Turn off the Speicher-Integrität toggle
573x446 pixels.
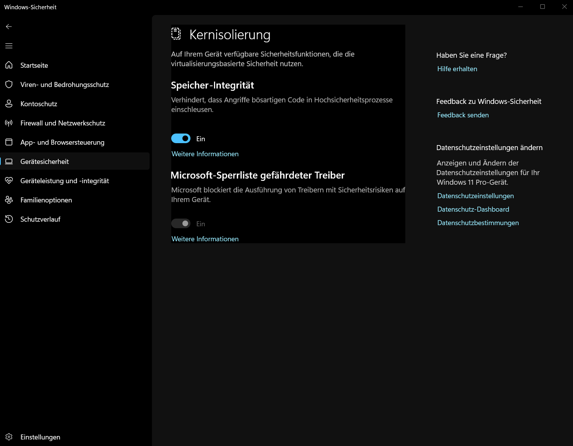pyautogui.click(x=181, y=138)
